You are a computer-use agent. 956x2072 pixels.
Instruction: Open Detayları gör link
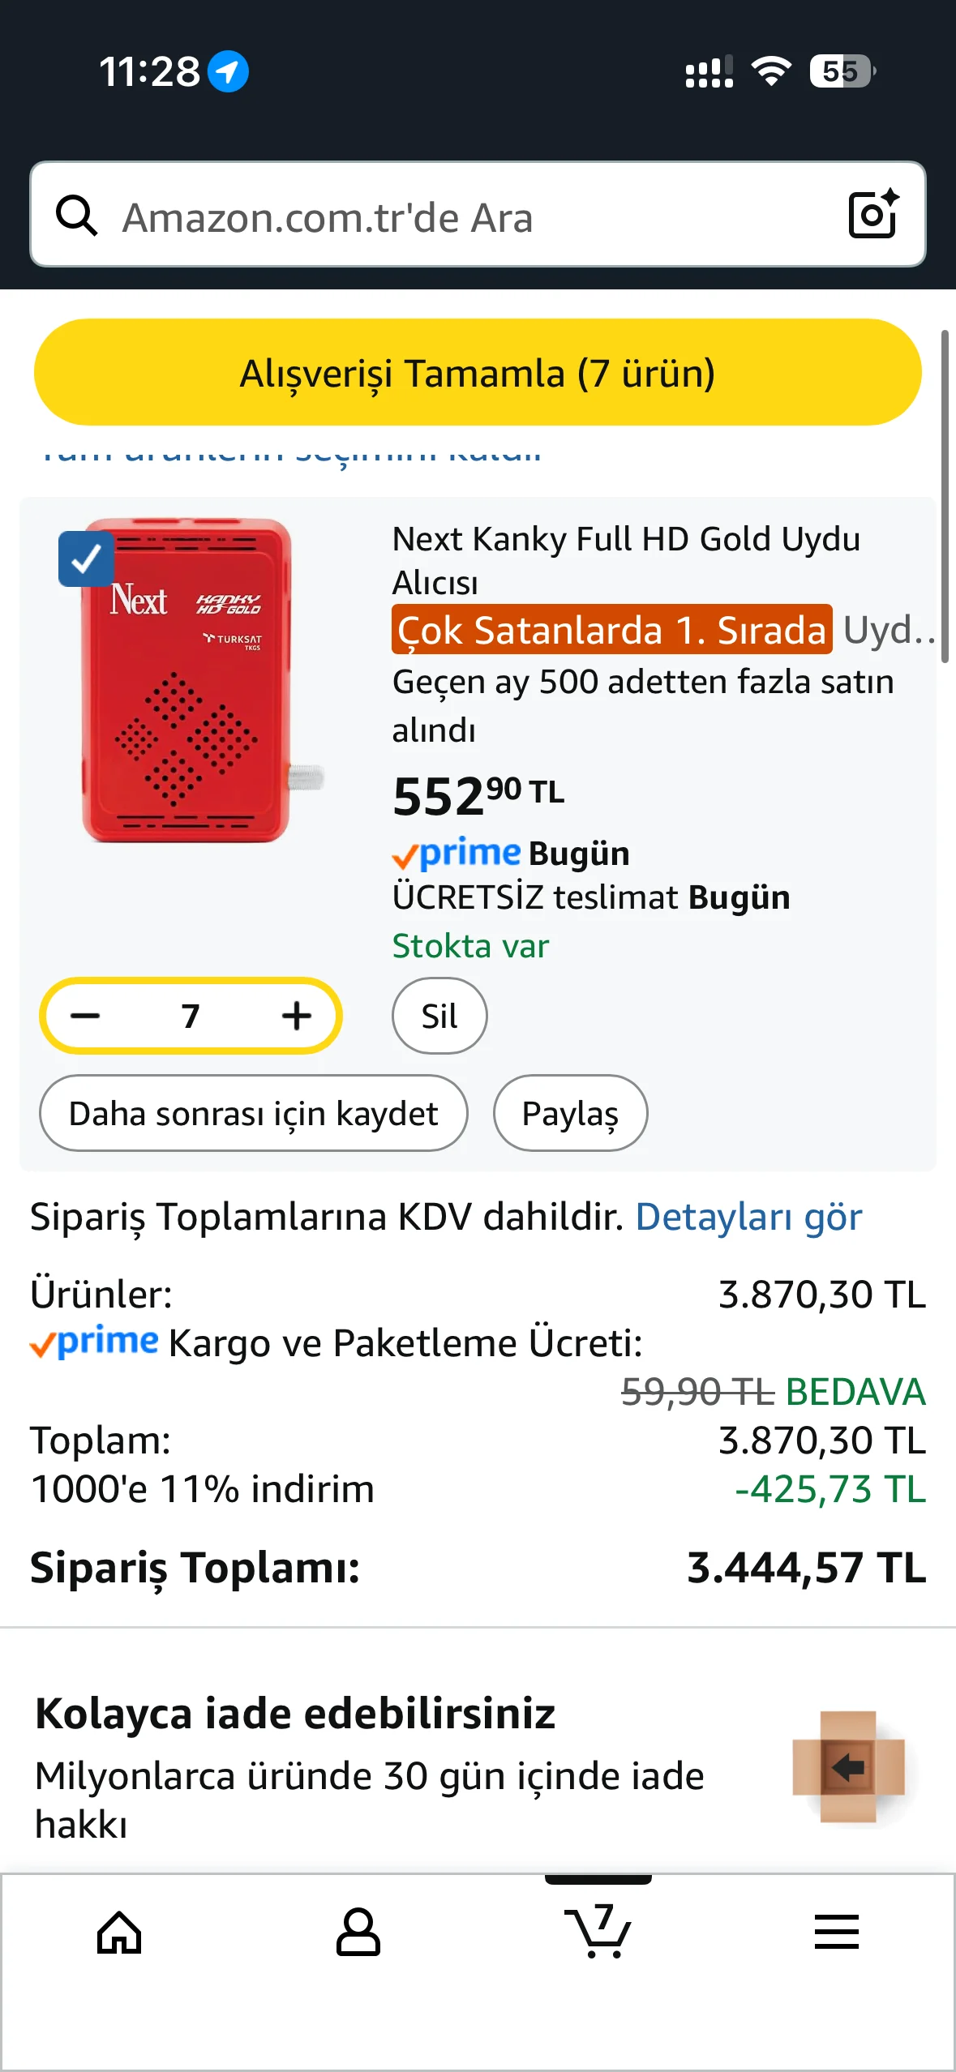748,1217
